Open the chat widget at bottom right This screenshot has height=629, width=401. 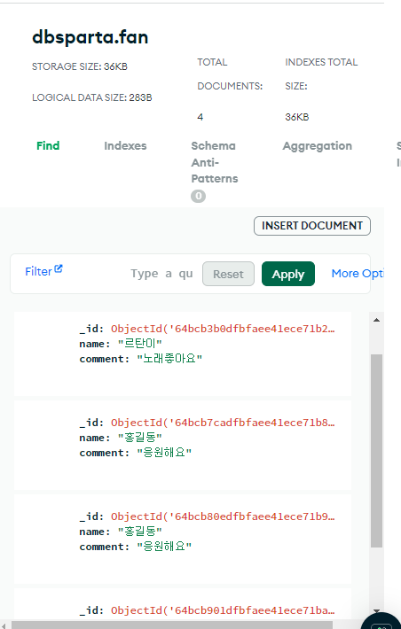pos(381,622)
